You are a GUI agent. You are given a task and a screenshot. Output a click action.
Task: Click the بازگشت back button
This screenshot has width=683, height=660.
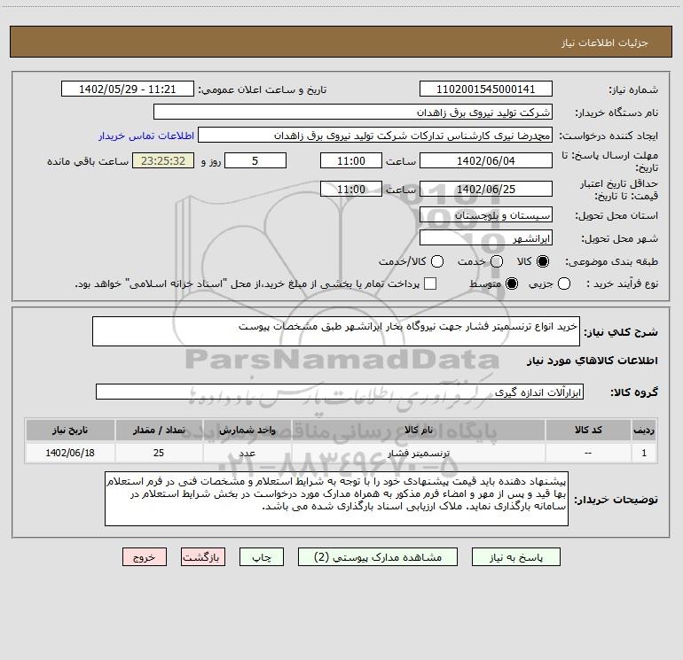pyautogui.click(x=203, y=557)
